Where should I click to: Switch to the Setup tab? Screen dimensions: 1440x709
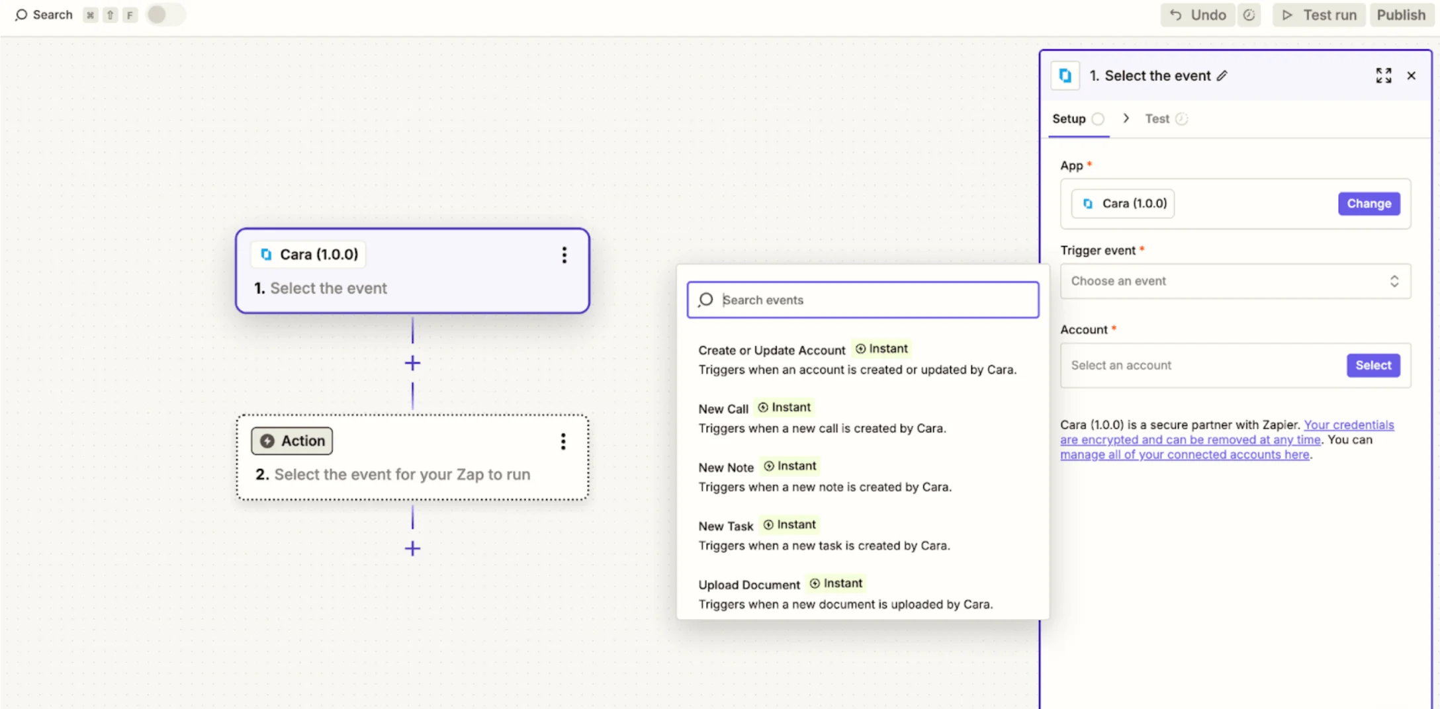click(1078, 119)
